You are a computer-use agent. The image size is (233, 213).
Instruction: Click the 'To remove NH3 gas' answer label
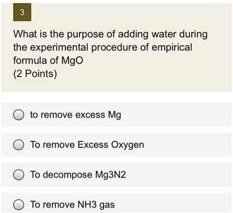coord(72,205)
